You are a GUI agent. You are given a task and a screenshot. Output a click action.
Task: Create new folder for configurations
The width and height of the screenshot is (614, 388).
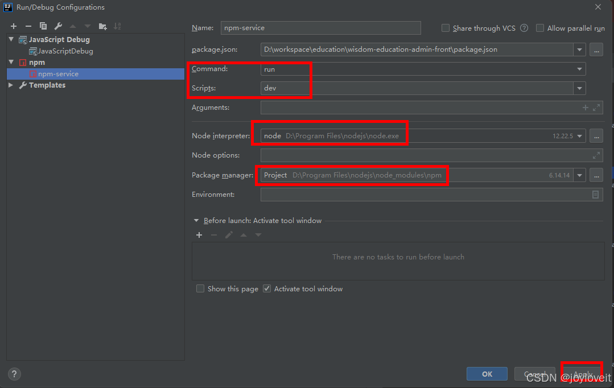click(x=102, y=26)
